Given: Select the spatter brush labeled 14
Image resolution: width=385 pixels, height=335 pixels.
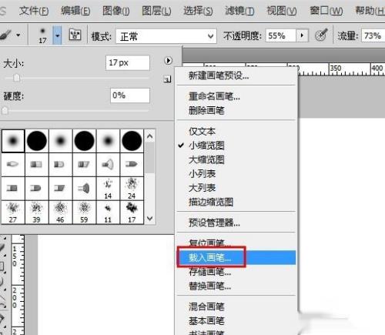Looking at the screenshot, I should pos(108,189).
